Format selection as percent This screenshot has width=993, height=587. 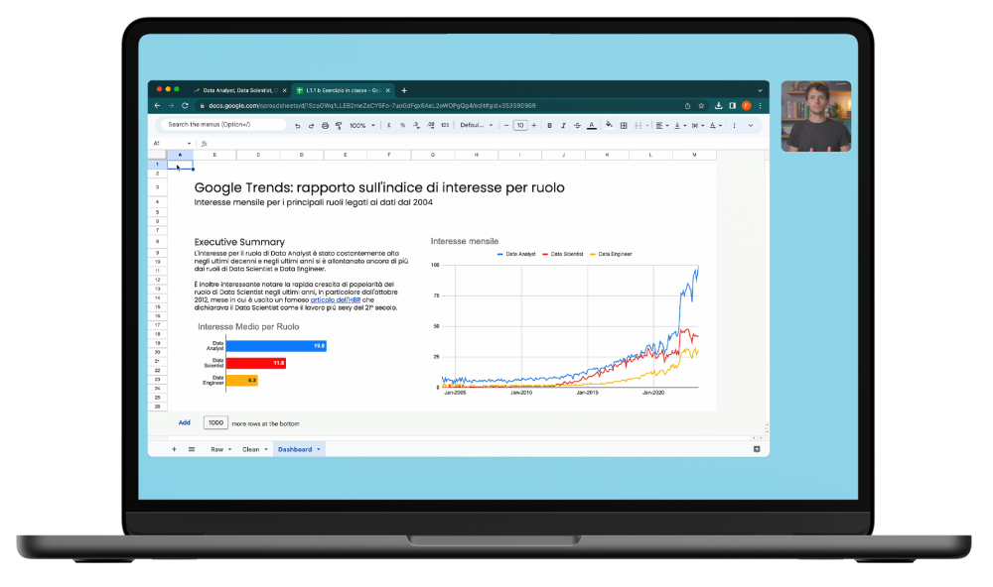(x=401, y=124)
